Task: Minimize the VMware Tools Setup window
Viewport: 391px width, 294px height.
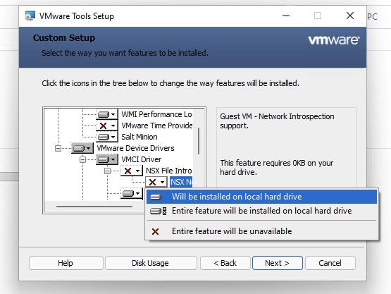Action: [286, 16]
